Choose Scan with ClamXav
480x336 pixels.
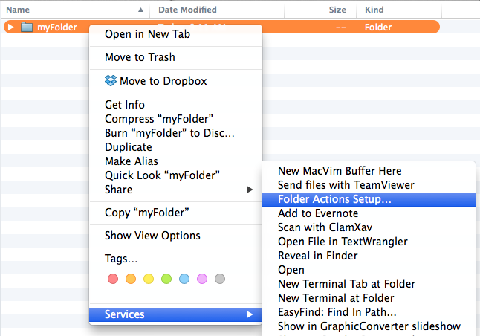[369, 227]
